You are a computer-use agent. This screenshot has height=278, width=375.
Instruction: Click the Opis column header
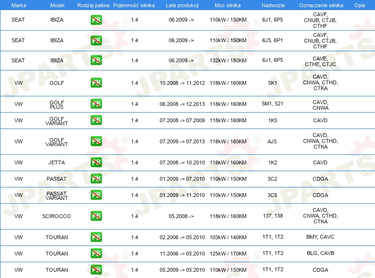tap(360, 5)
